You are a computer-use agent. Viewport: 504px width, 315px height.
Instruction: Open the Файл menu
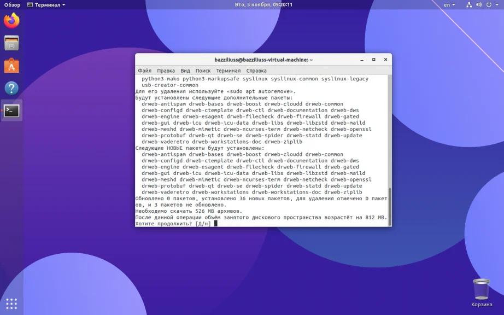(x=145, y=71)
